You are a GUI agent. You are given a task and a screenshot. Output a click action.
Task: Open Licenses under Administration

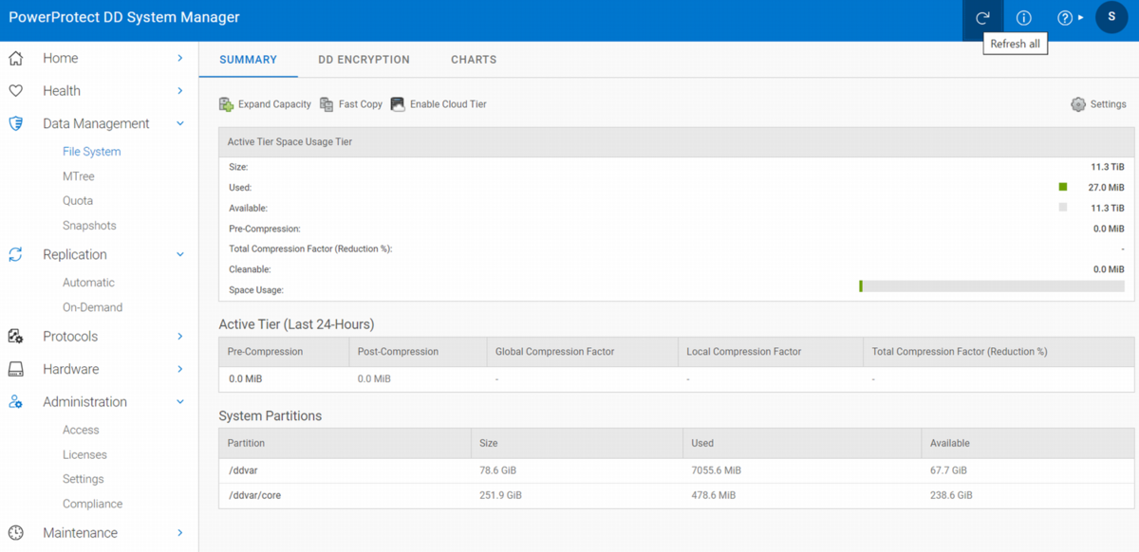pos(84,454)
